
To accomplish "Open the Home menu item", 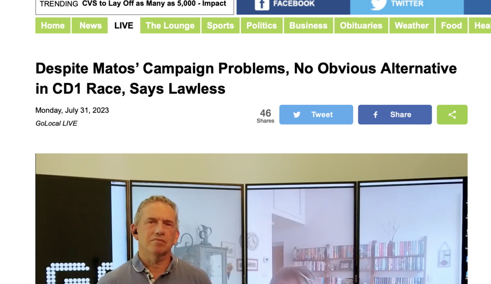I will tap(52, 25).
